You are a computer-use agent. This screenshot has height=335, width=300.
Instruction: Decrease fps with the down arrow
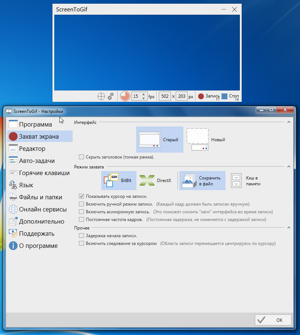[x=144, y=98]
